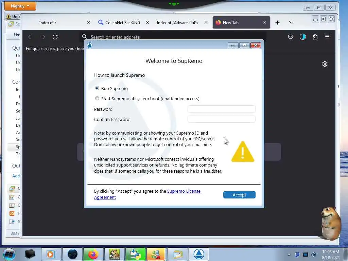348x261 pixels.
Task: Open a new browser tab with plus
Action: coord(277,23)
